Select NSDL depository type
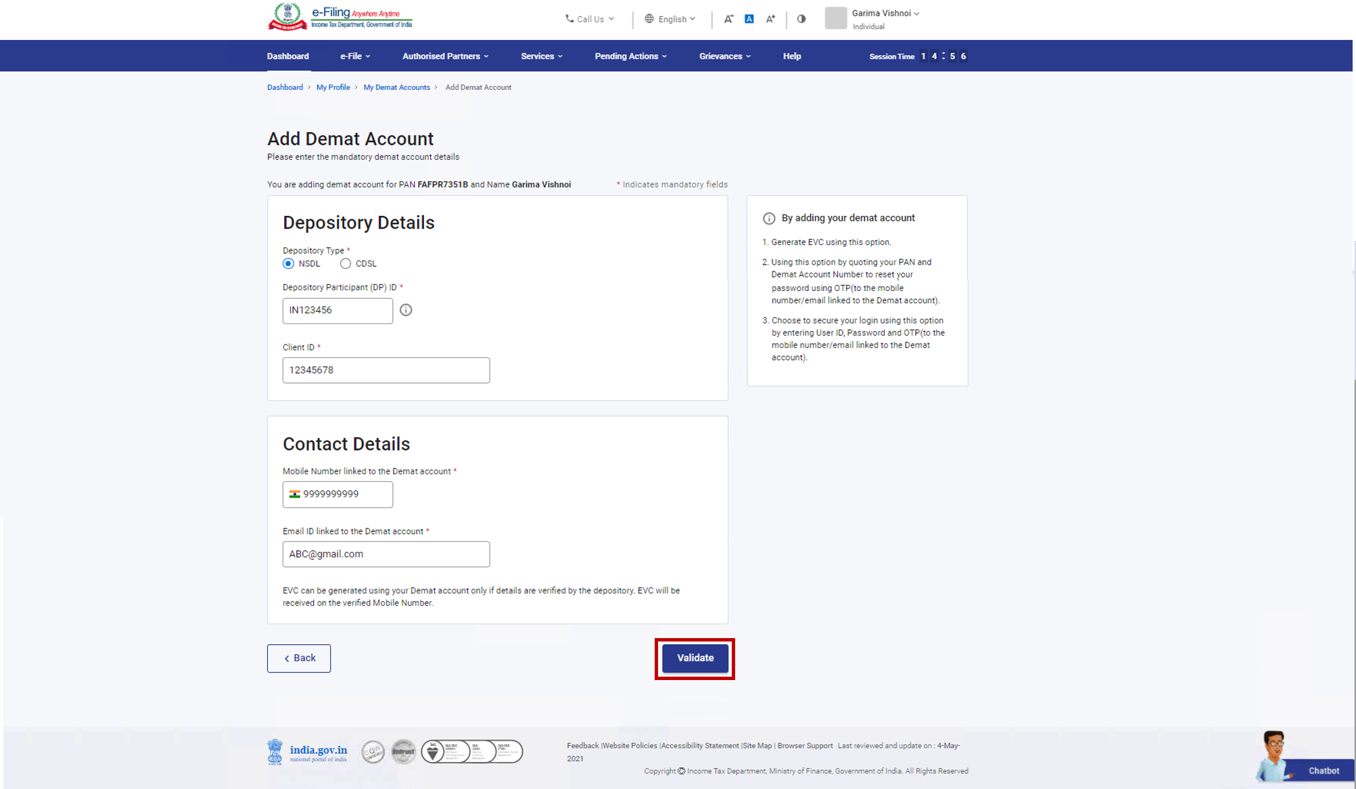 pos(289,263)
